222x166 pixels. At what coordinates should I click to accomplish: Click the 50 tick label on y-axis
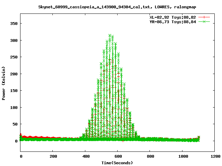tap(15, 124)
